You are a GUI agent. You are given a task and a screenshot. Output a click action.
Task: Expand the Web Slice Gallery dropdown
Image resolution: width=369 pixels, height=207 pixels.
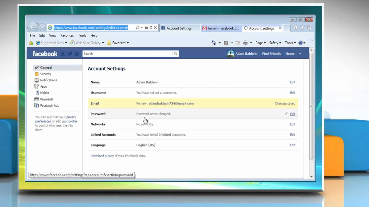103,43
